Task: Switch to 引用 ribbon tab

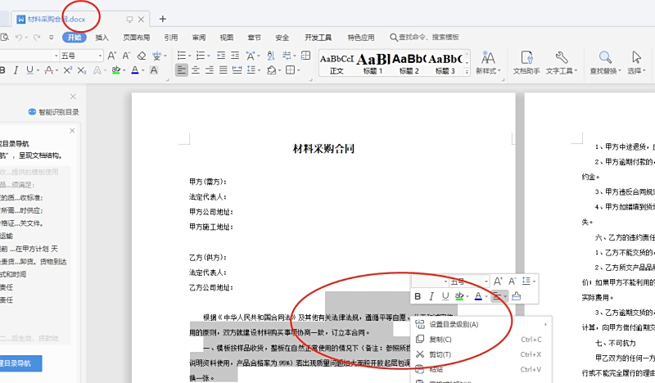Action: click(x=171, y=38)
